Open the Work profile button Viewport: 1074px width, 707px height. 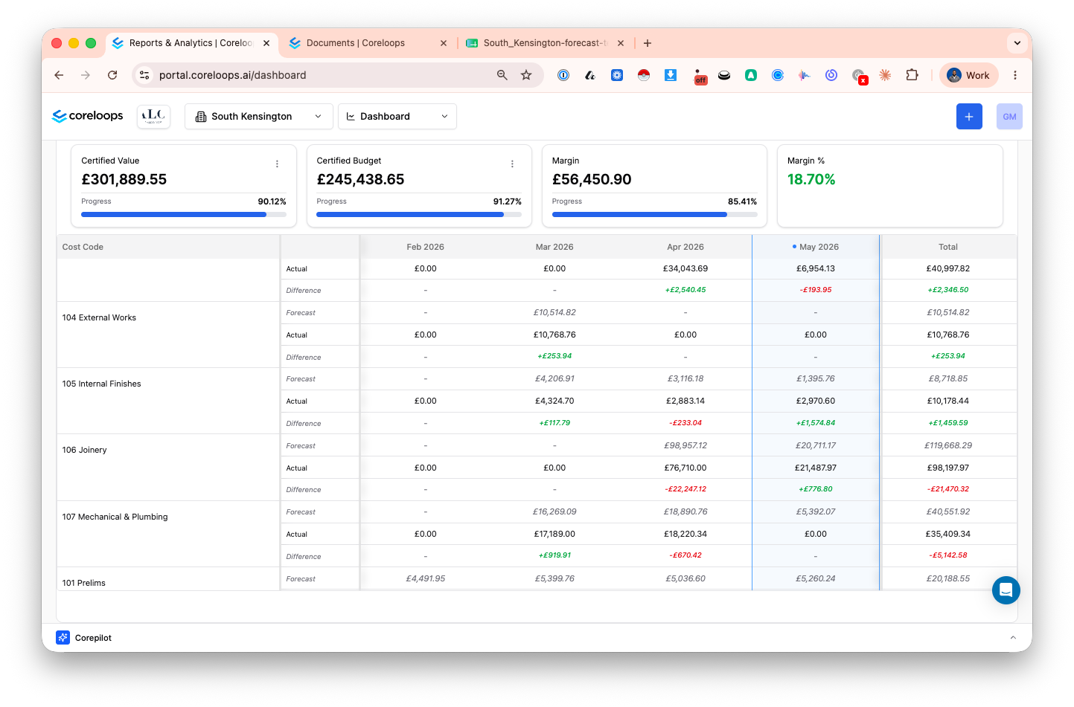point(968,75)
